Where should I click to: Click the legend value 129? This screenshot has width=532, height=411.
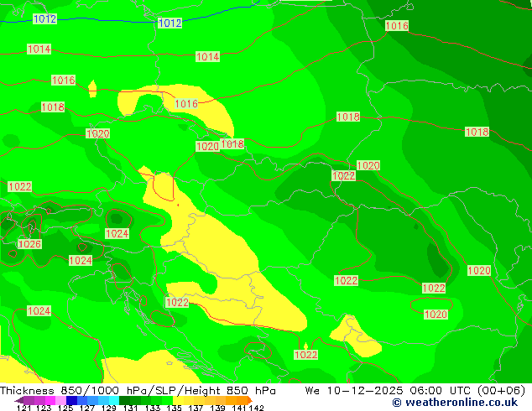click(109, 408)
